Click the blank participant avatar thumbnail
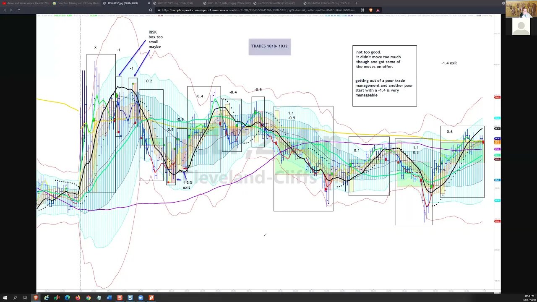Image resolution: width=537 pixels, height=302 pixels. pos(521,26)
